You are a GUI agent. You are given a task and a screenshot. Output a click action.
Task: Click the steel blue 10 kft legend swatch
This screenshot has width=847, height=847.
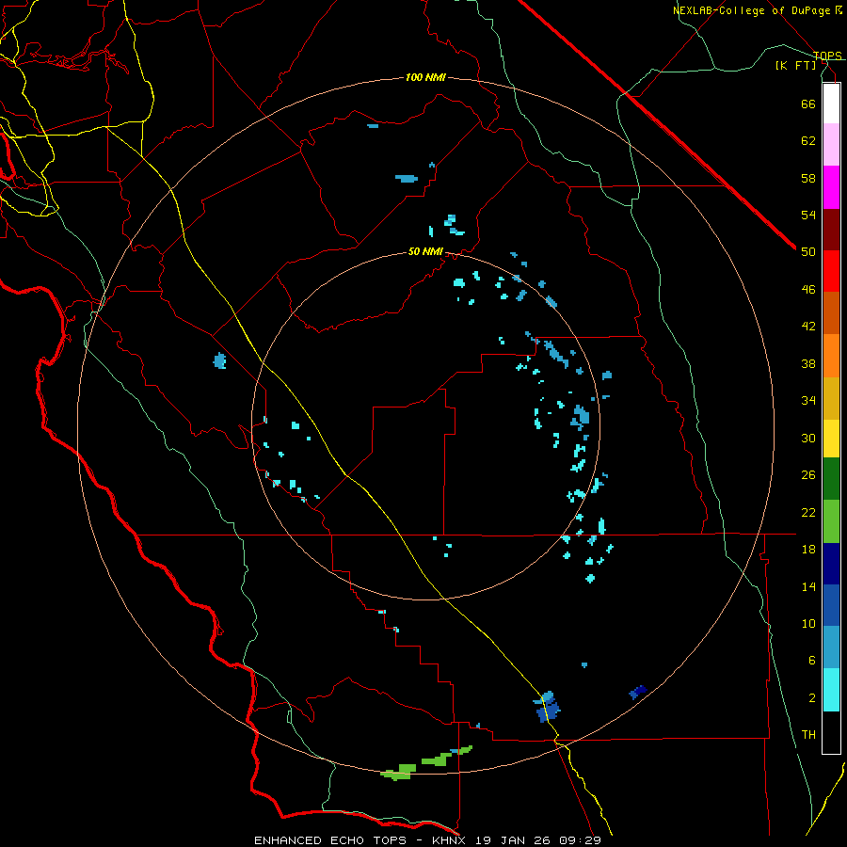coord(831,647)
